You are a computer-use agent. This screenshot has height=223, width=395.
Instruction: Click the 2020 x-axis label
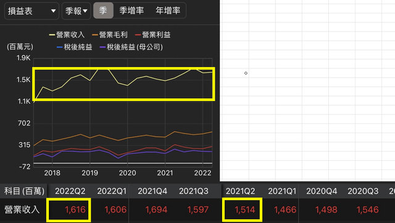(x=128, y=173)
